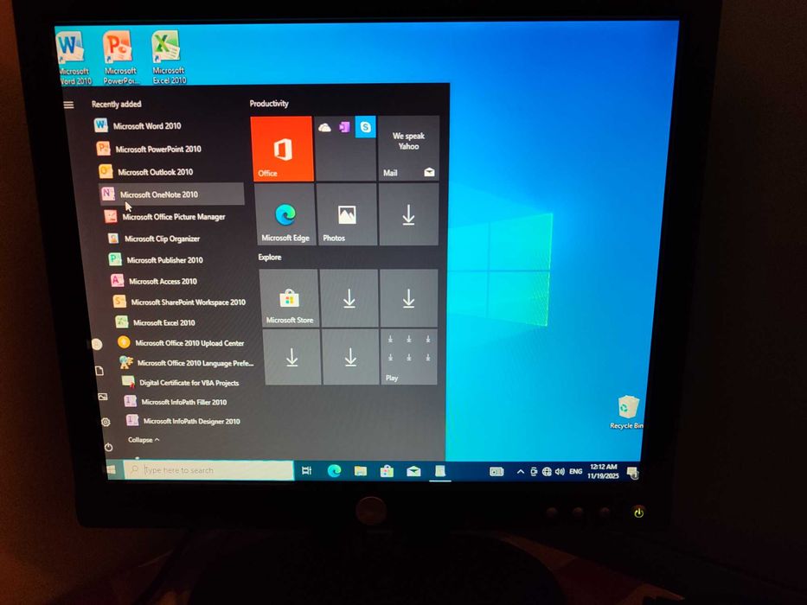Screen dimensions: 807x605
Task: Launch Microsoft Excel 2010 from Start list
Action: coord(183,322)
